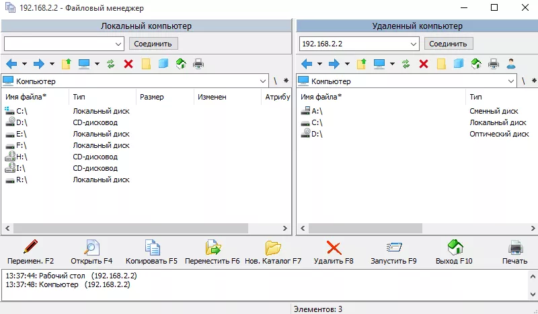Viewport: 538px width, 314px height.
Task: Click Переместить F6 move button
Action: (213, 252)
